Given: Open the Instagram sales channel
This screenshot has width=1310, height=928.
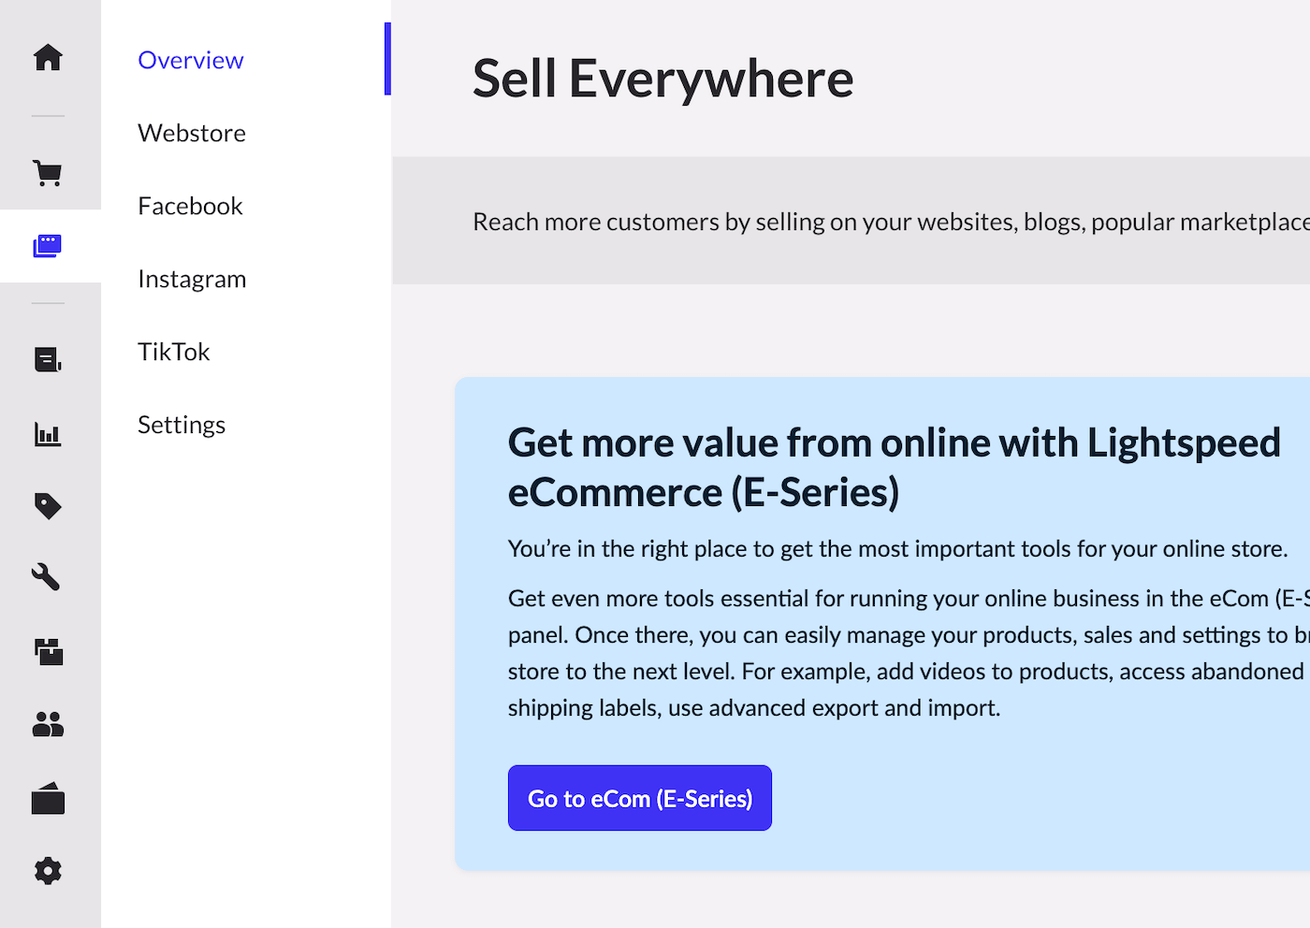Looking at the screenshot, I should [x=192, y=278].
